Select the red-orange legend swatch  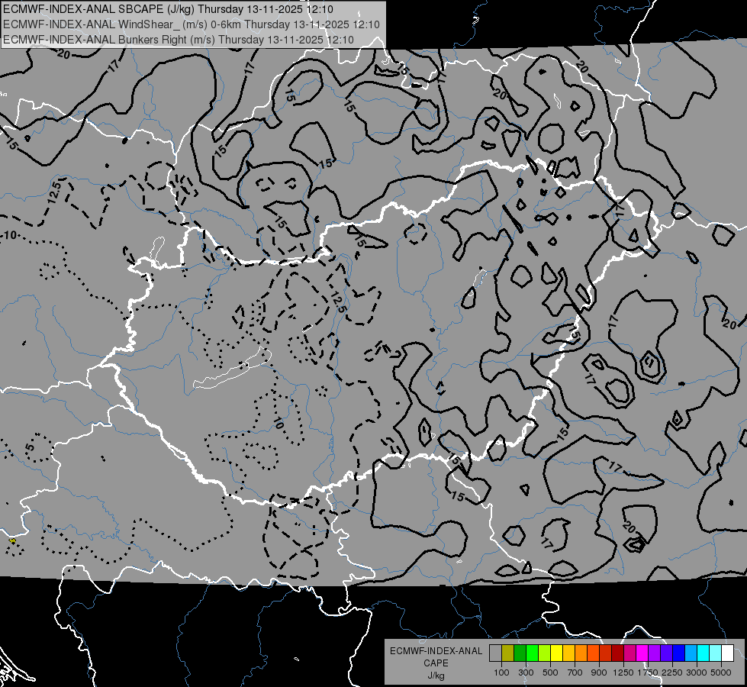click(x=593, y=653)
